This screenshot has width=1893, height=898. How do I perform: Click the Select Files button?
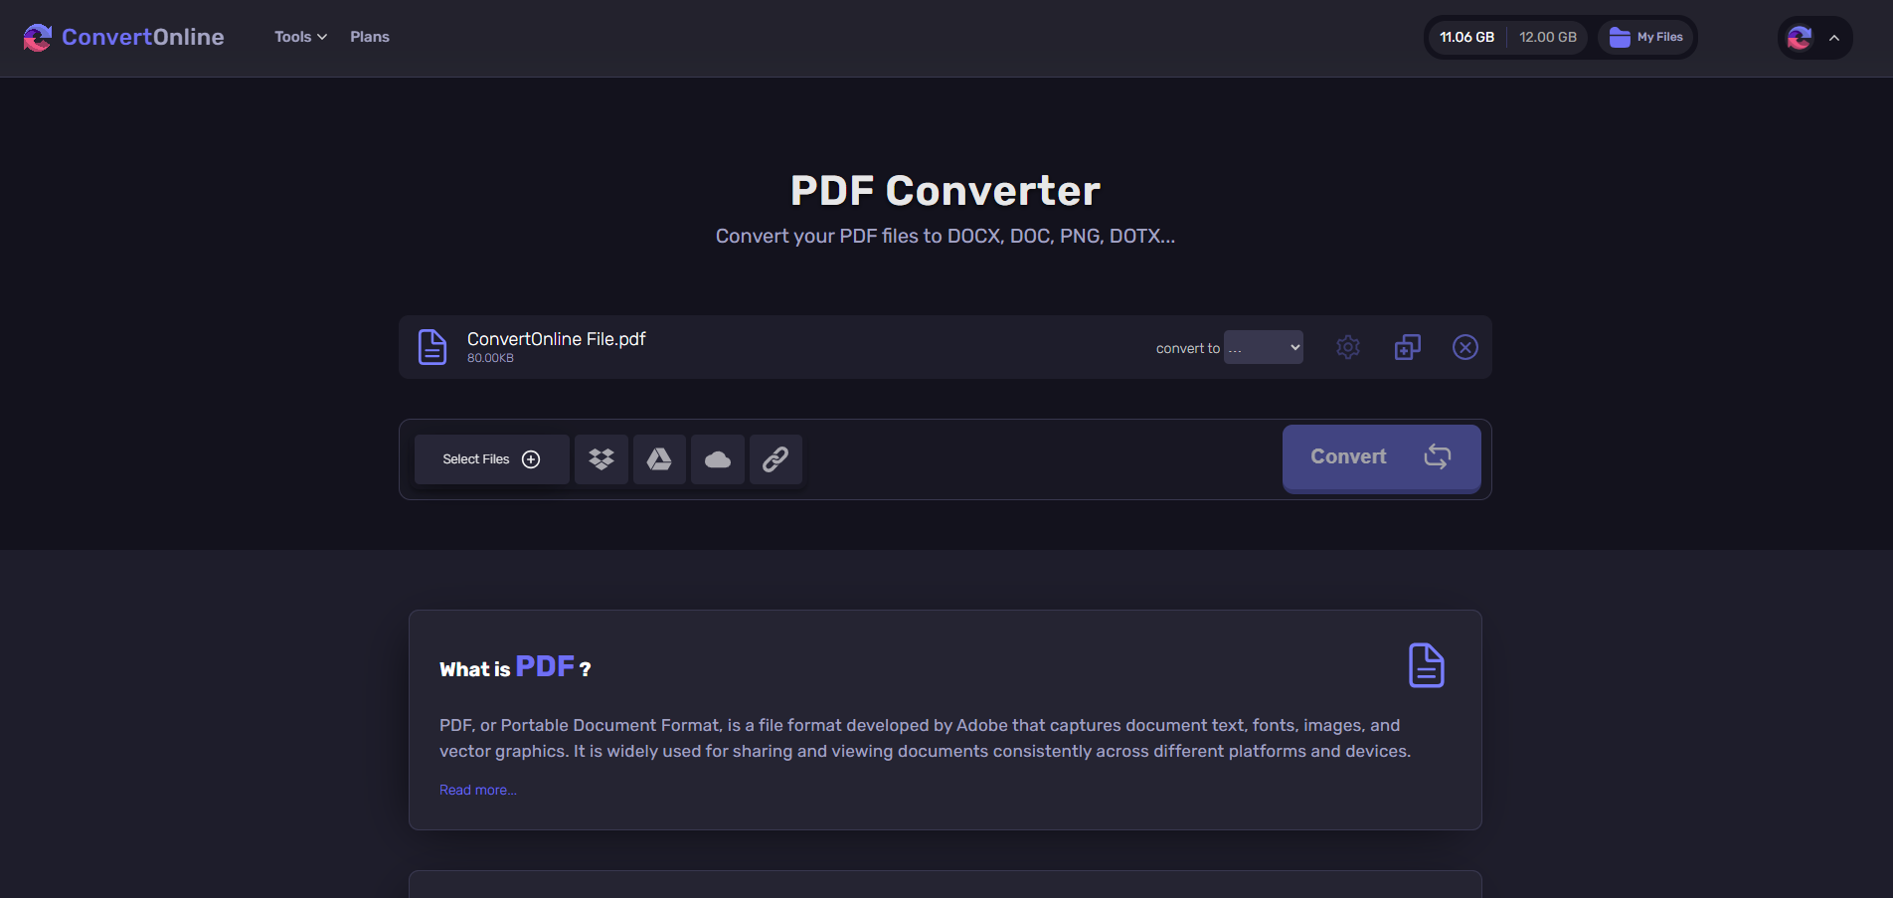click(x=491, y=459)
